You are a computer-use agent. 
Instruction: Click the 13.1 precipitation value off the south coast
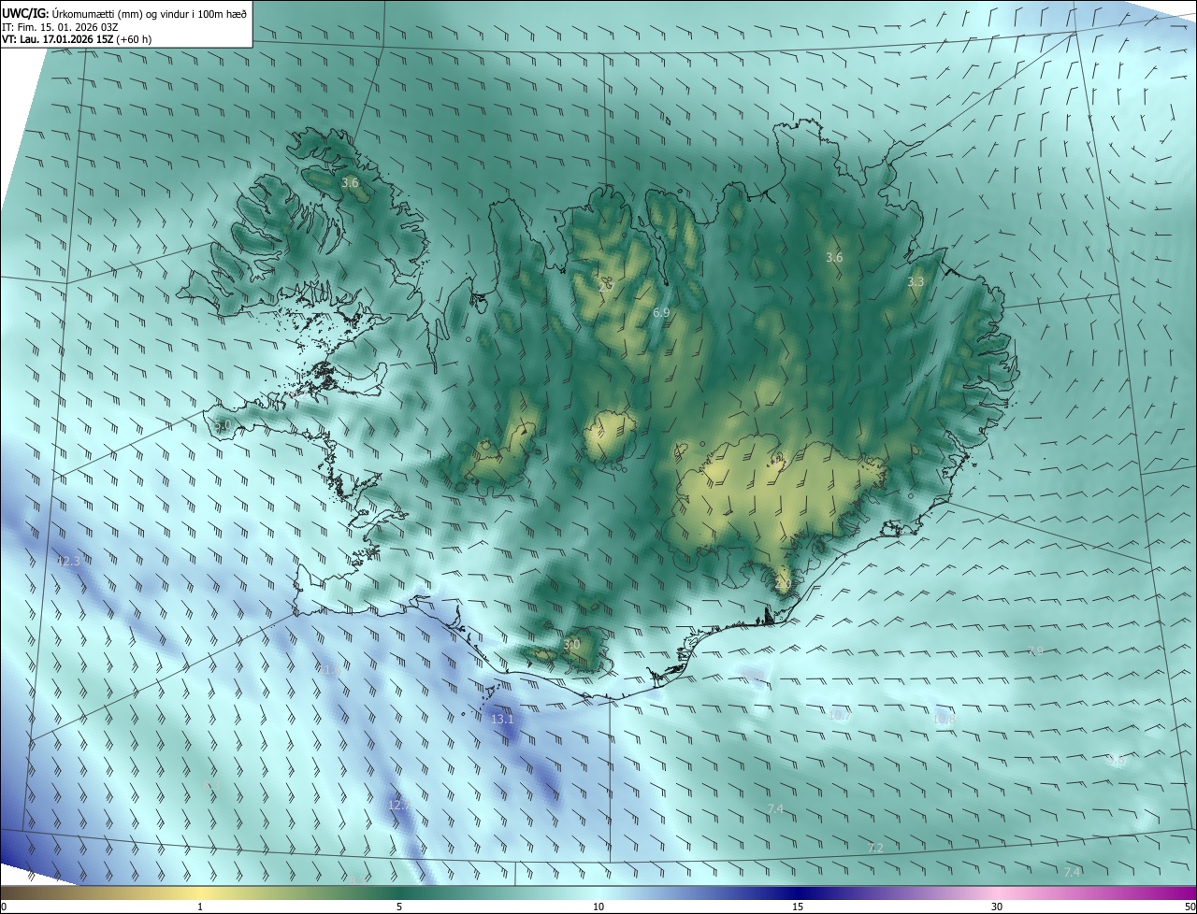[x=502, y=719]
